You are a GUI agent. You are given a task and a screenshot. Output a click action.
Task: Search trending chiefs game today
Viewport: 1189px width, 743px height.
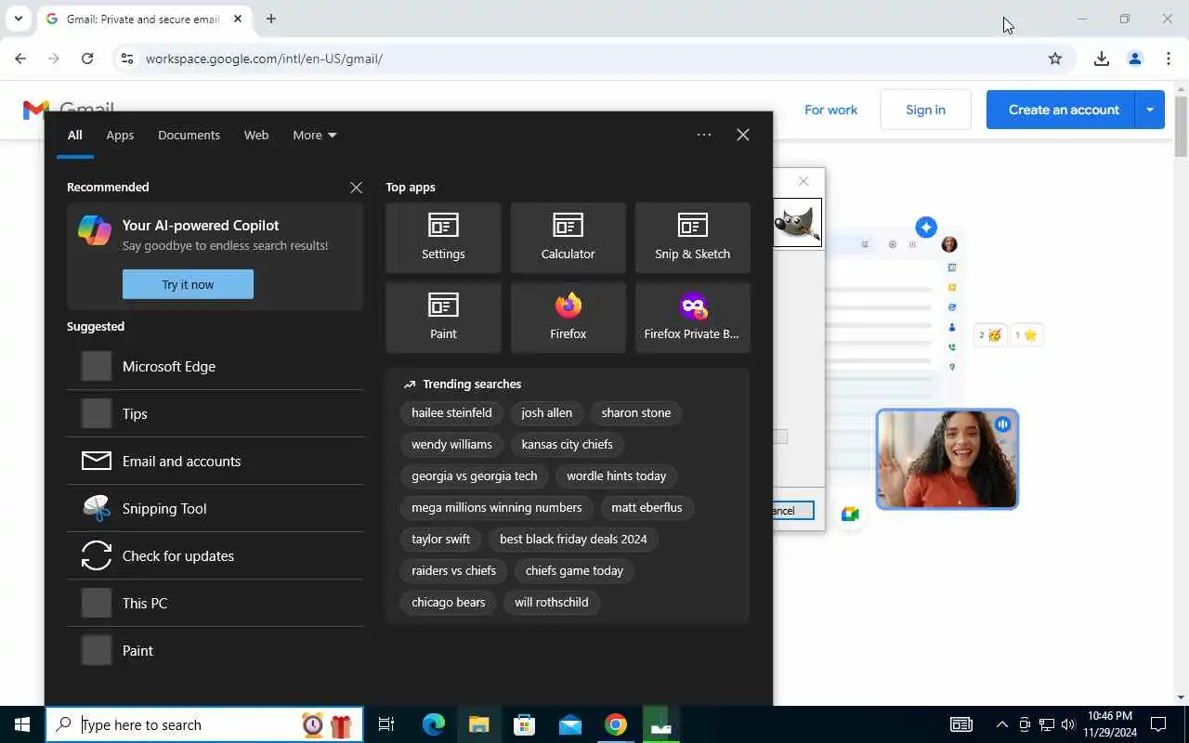tap(574, 570)
